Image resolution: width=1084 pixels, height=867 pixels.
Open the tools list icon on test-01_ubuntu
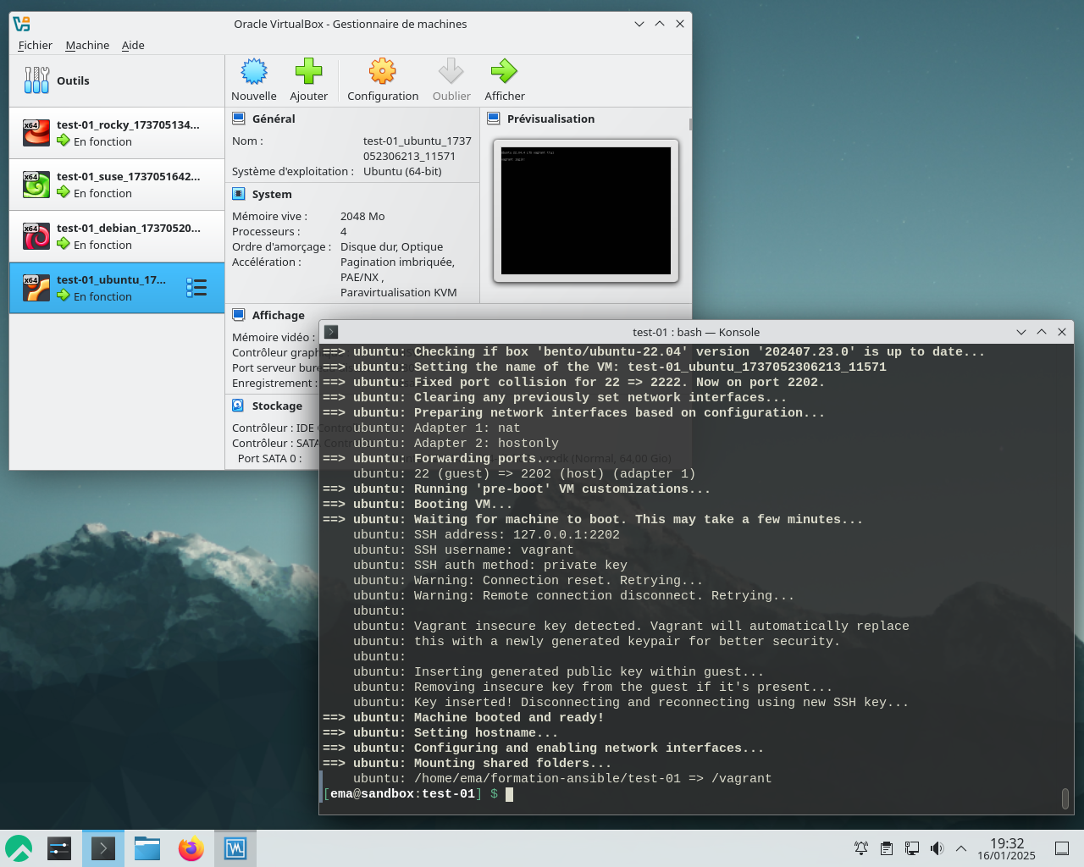pos(196,287)
